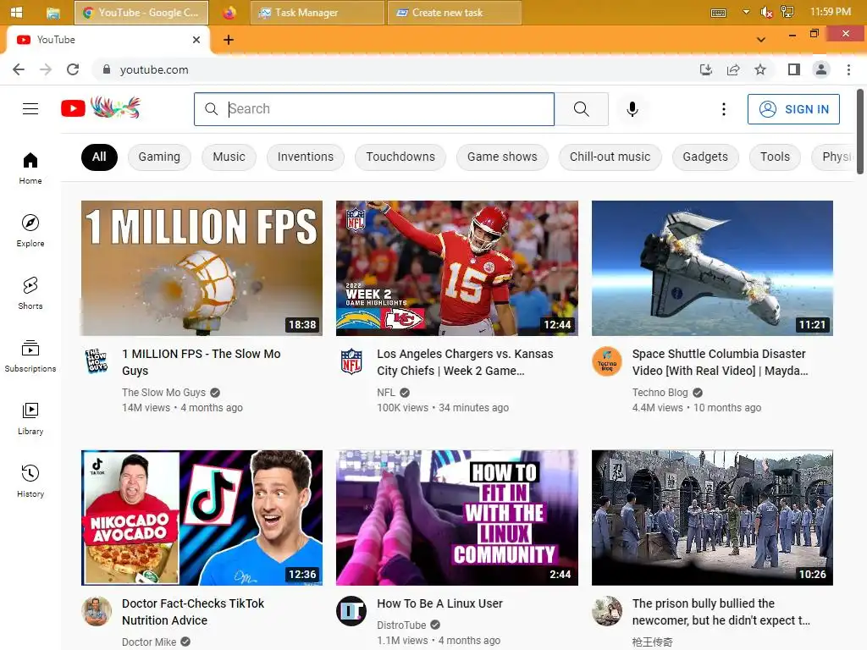Open How To Be A Linux User title

[x=439, y=603]
